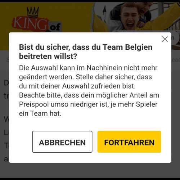
Task: Click the red KING logo text
Action: [30, 24]
